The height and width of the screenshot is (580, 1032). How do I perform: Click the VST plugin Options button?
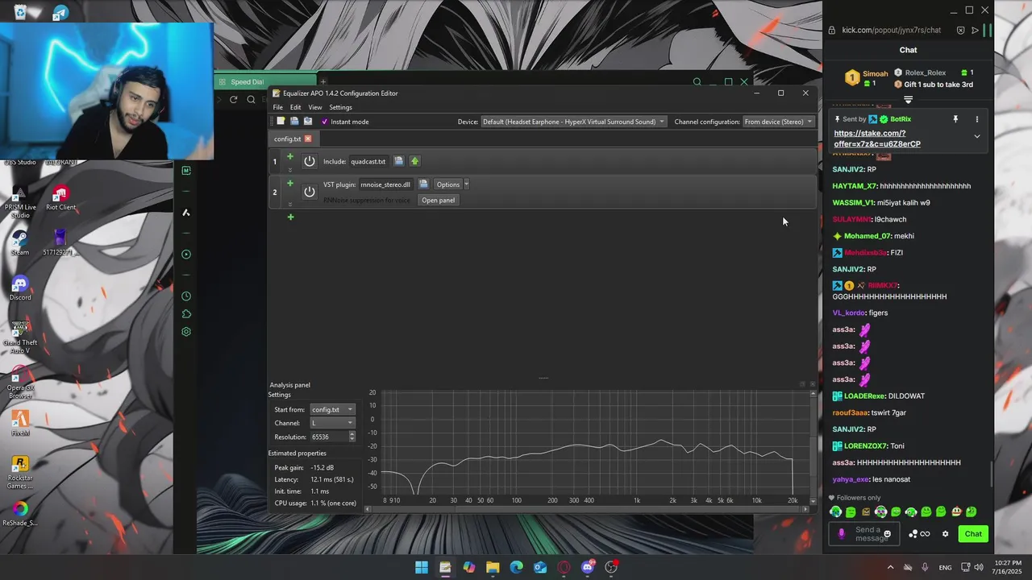tap(447, 184)
